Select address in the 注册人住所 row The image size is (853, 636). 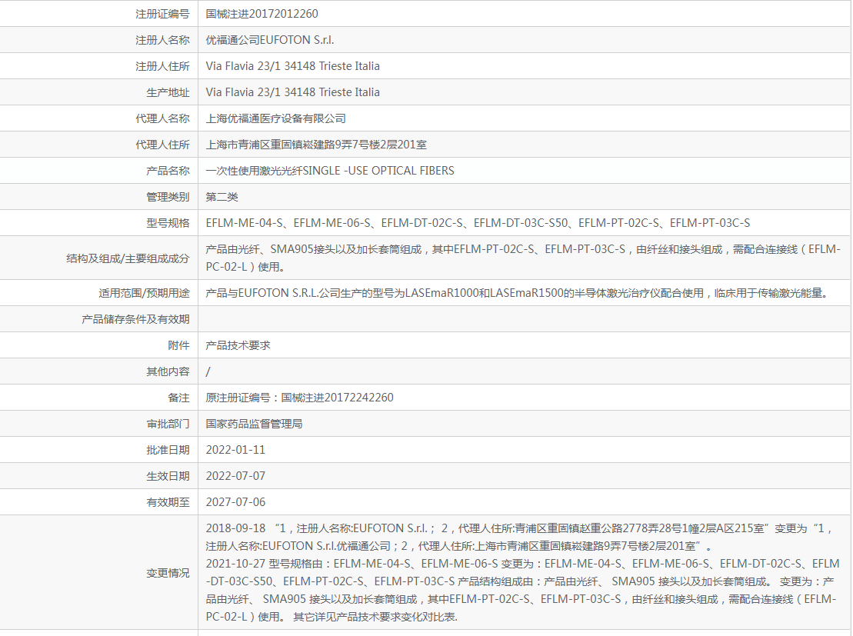click(293, 66)
